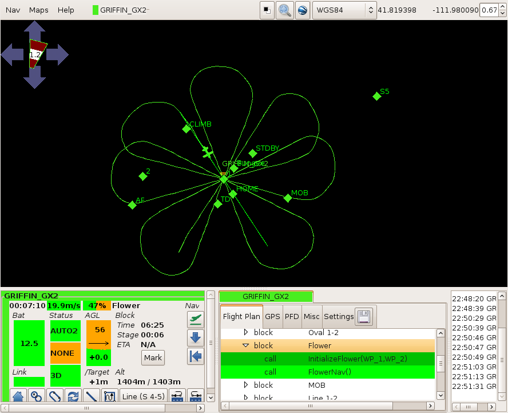
Task: Click the figure-eight circles navigation icon
Action: tap(36, 396)
